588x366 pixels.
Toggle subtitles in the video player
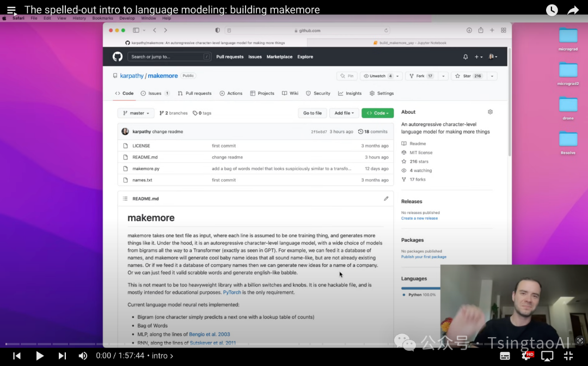[x=505, y=356]
